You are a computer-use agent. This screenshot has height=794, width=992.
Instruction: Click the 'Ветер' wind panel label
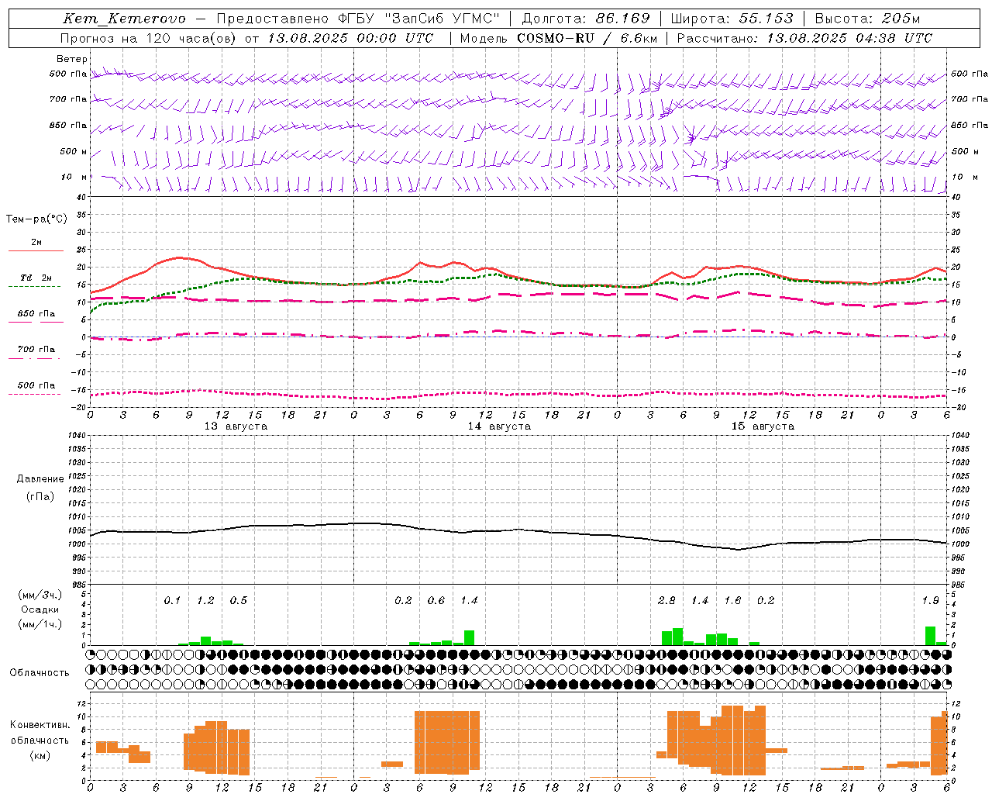point(72,59)
